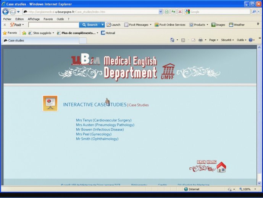Click the blue Help icon in command bar

251,40
